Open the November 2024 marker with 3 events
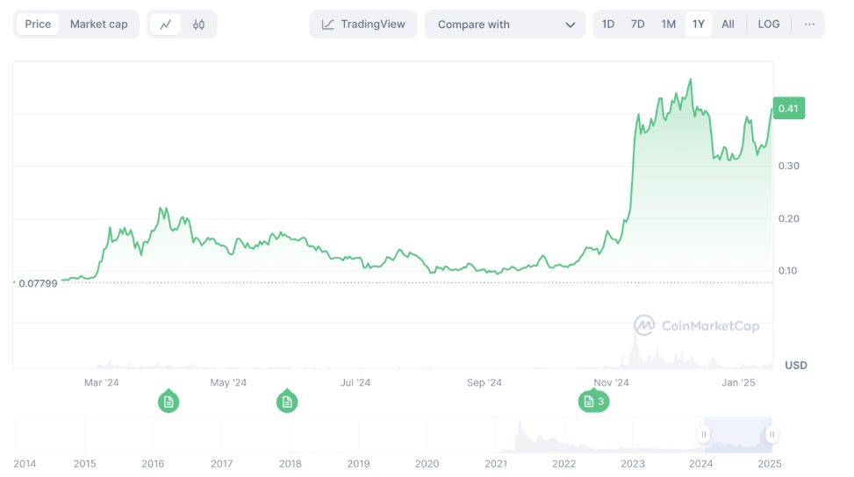Image resolution: width=854 pixels, height=477 pixels. pos(594,402)
